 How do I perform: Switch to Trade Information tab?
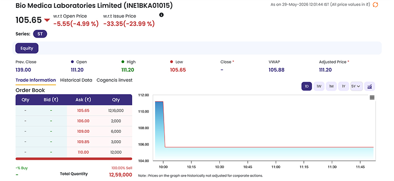click(36, 80)
